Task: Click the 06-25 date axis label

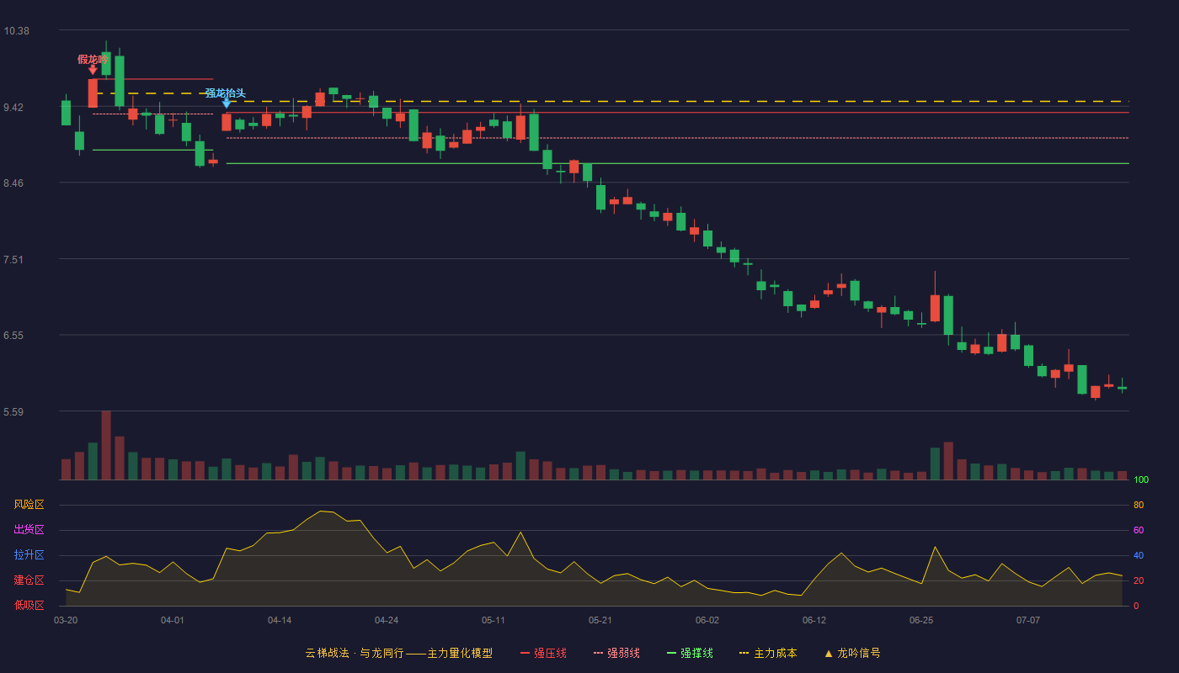Action: [x=921, y=620]
